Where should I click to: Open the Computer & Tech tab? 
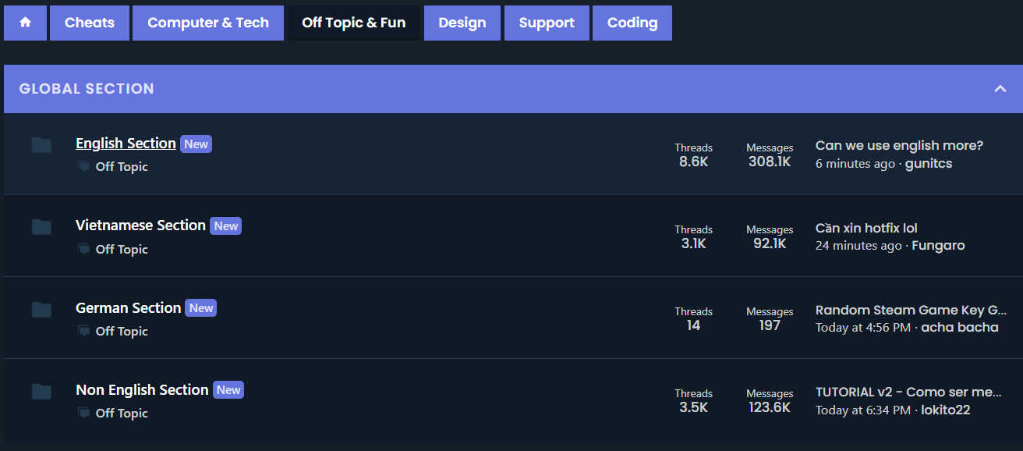(x=208, y=23)
